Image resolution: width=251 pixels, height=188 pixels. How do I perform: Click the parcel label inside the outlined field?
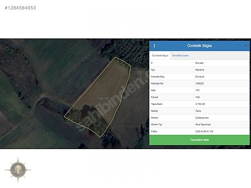pos(102,98)
